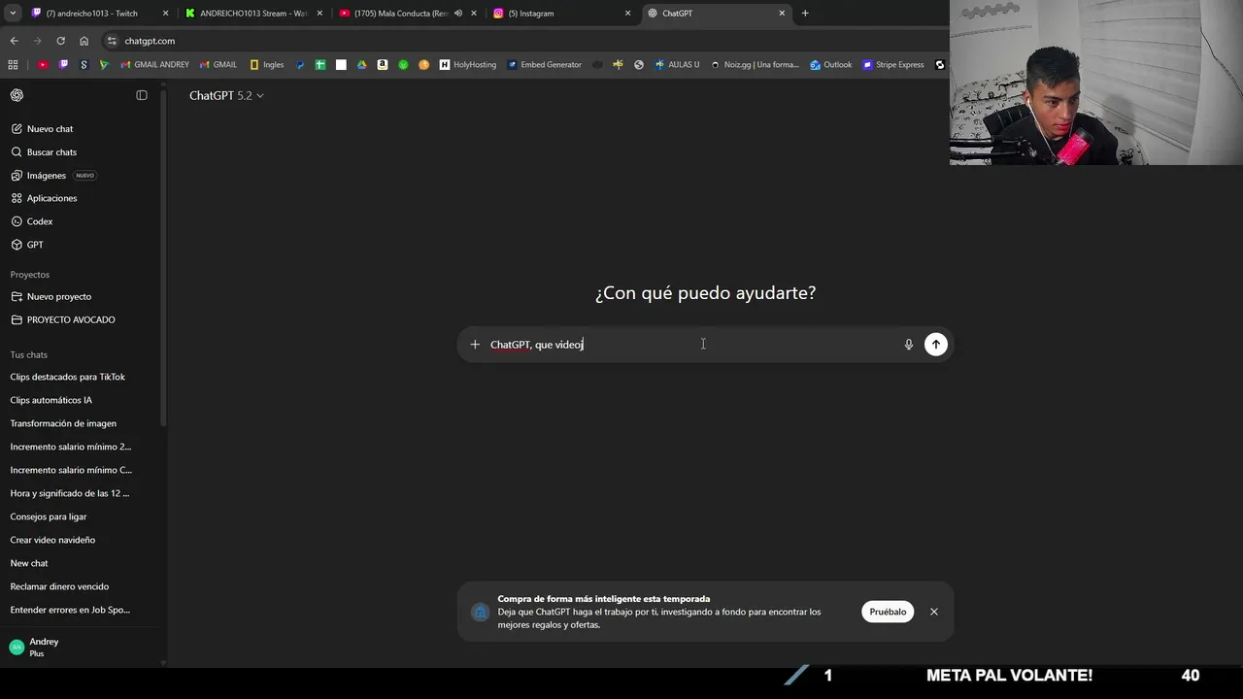Screen dimensions: 1243x699
Task: Open AULAS U bookmark
Action: pyautogui.click(x=677, y=65)
